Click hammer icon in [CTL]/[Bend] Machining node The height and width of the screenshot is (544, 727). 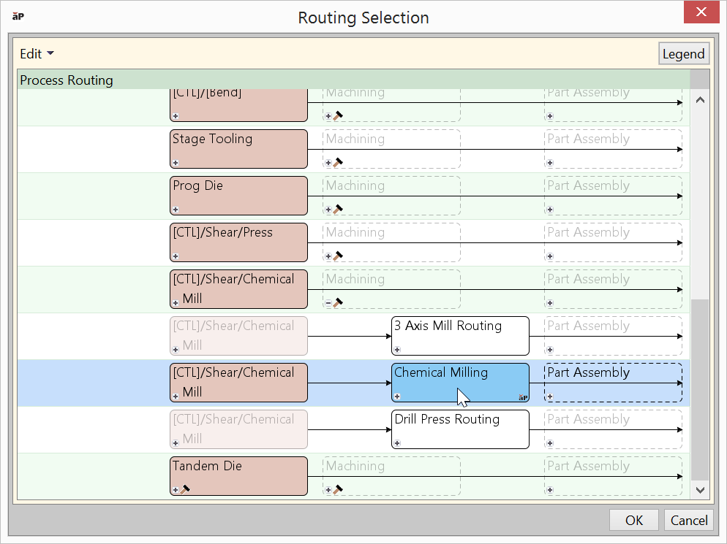point(338,115)
